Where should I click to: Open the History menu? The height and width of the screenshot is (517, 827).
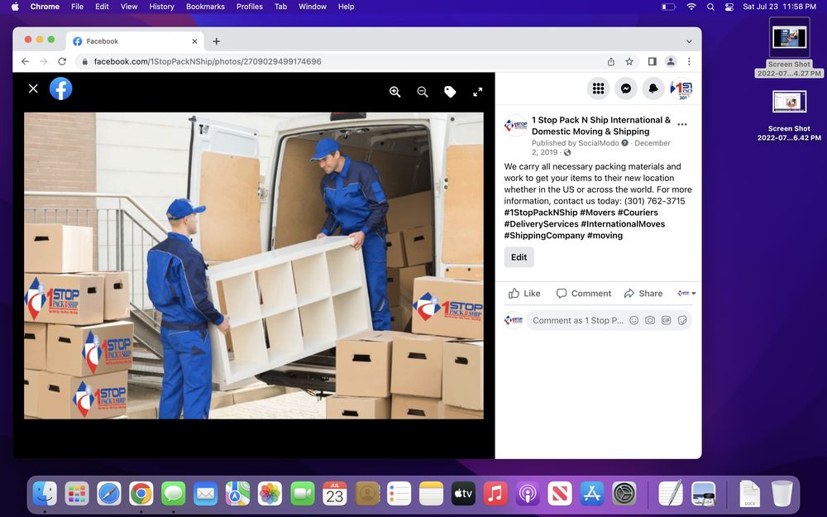click(x=161, y=7)
